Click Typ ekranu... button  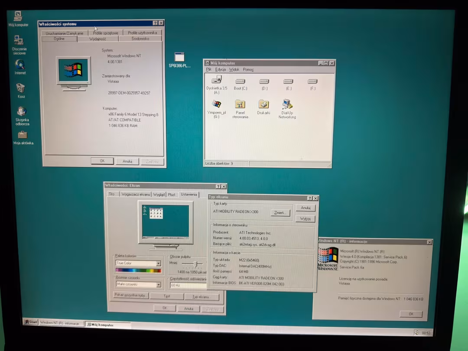[201, 297]
